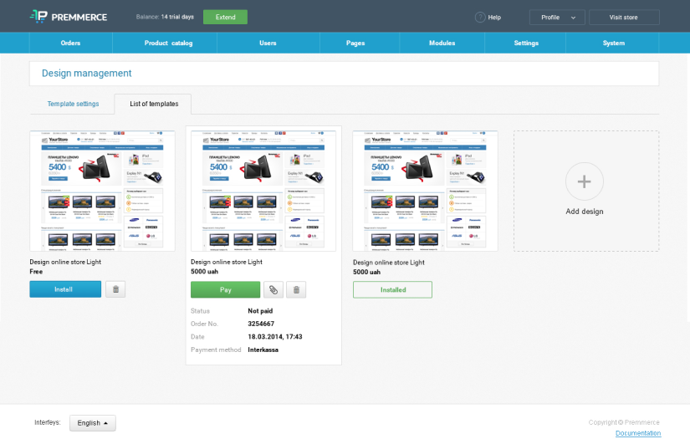Click the Add design label
This screenshot has width=690, height=439.
(x=585, y=212)
